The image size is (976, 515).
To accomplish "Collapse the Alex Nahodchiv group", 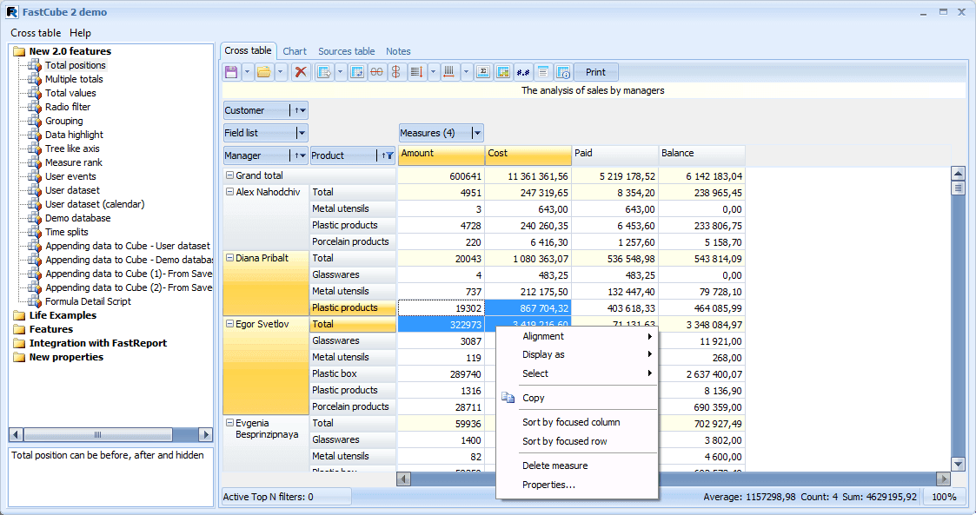I will pos(229,192).
